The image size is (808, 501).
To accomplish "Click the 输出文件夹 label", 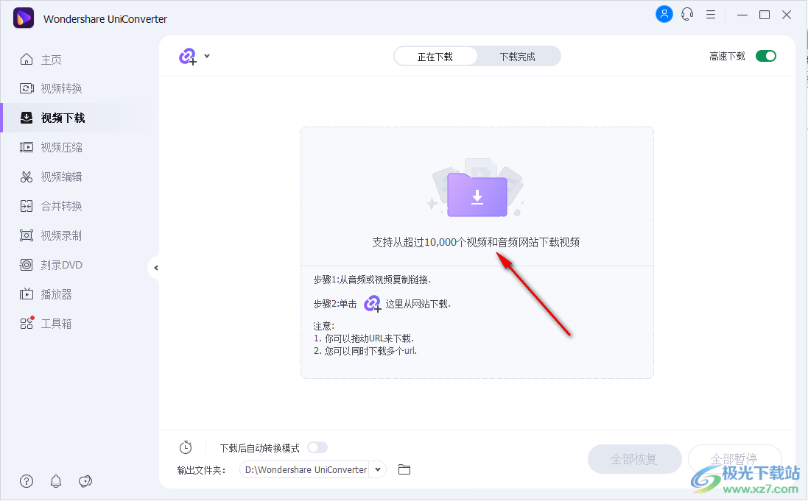I will pos(202,470).
